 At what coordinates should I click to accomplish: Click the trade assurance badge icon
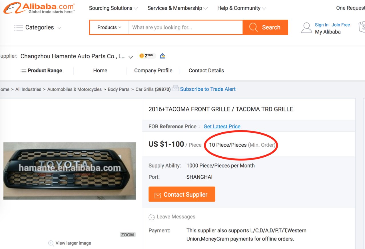(x=163, y=56)
